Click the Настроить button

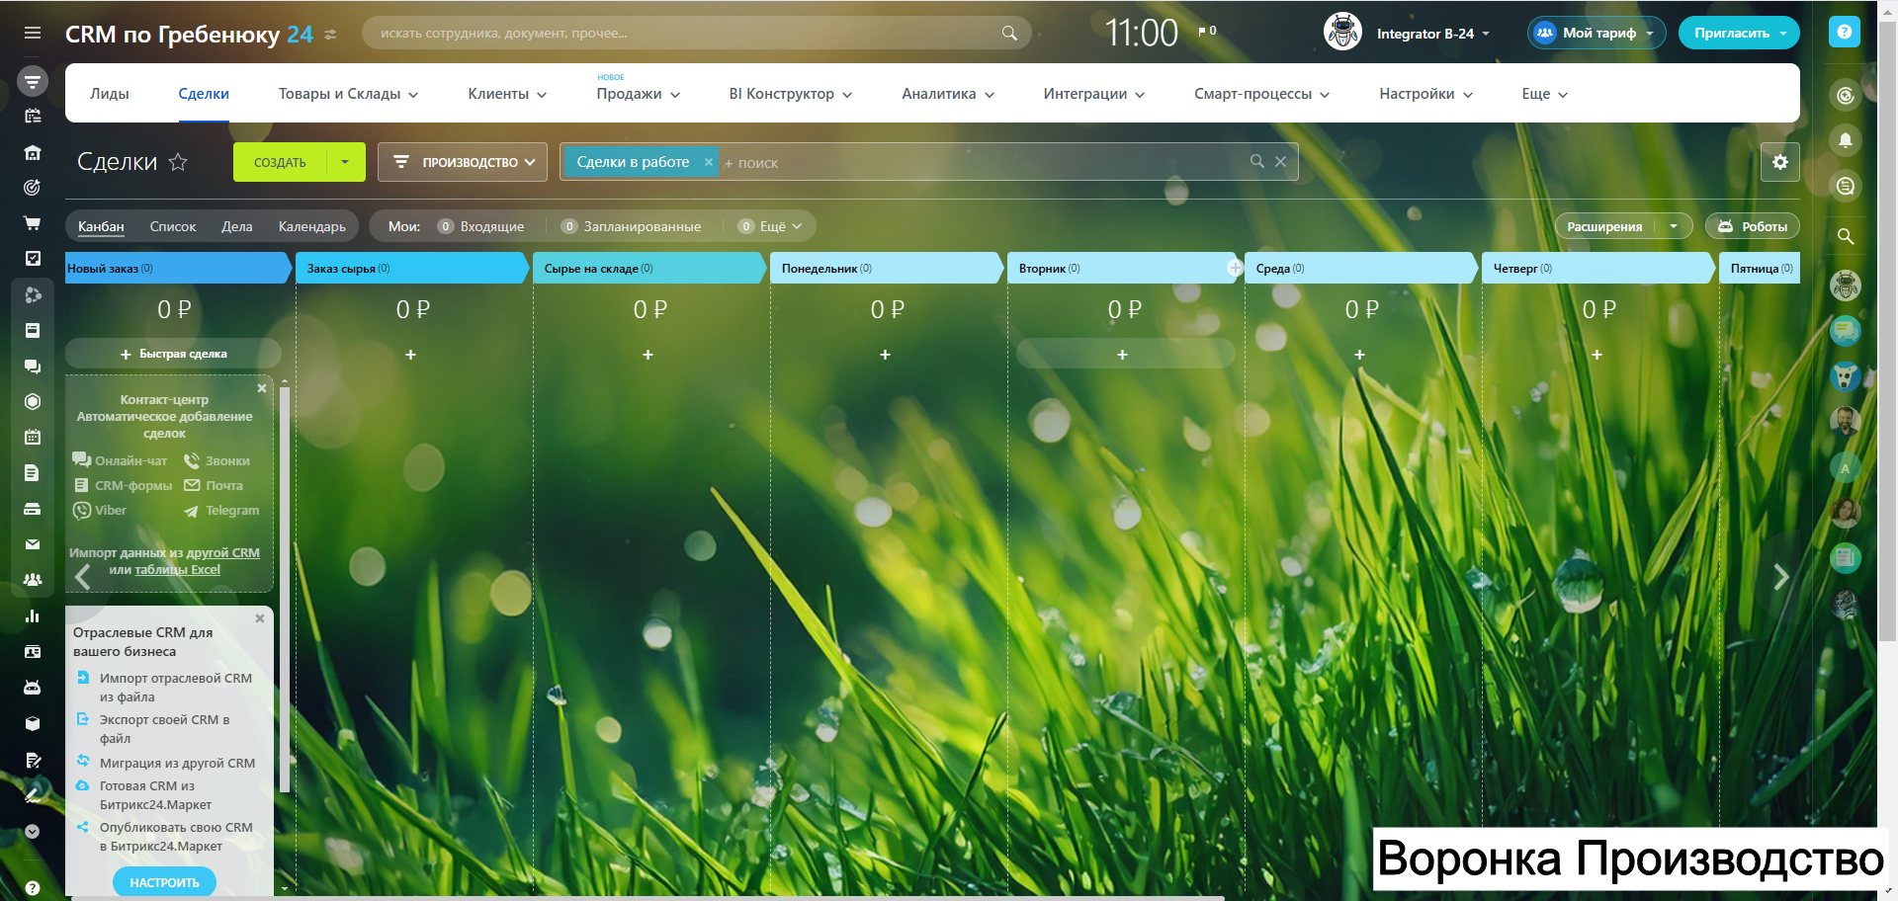[x=165, y=882]
